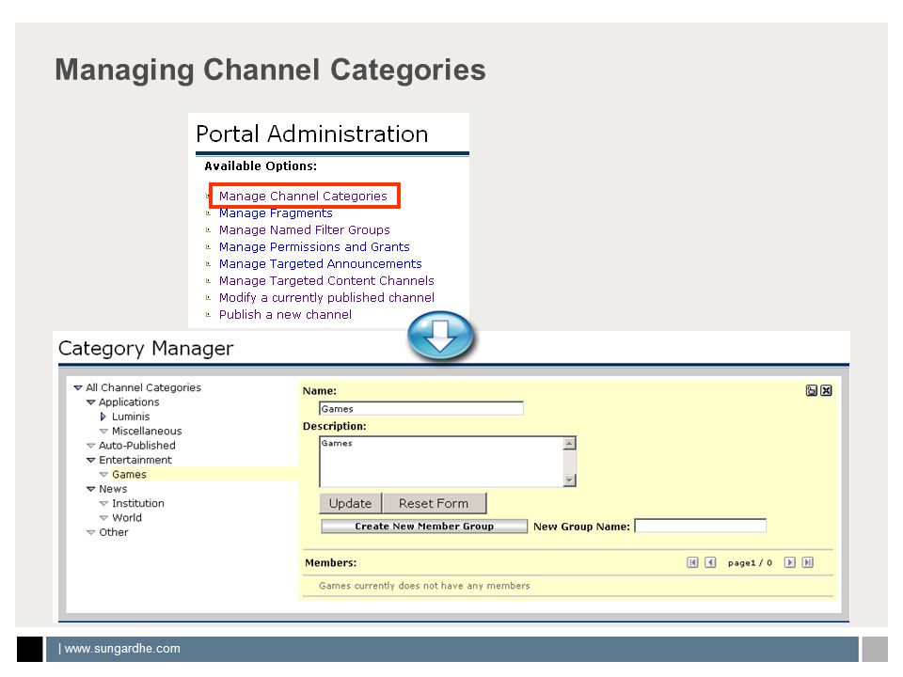Select the Auto-Published category
This screenshot has height=677, width=903.
coord(137,445)
